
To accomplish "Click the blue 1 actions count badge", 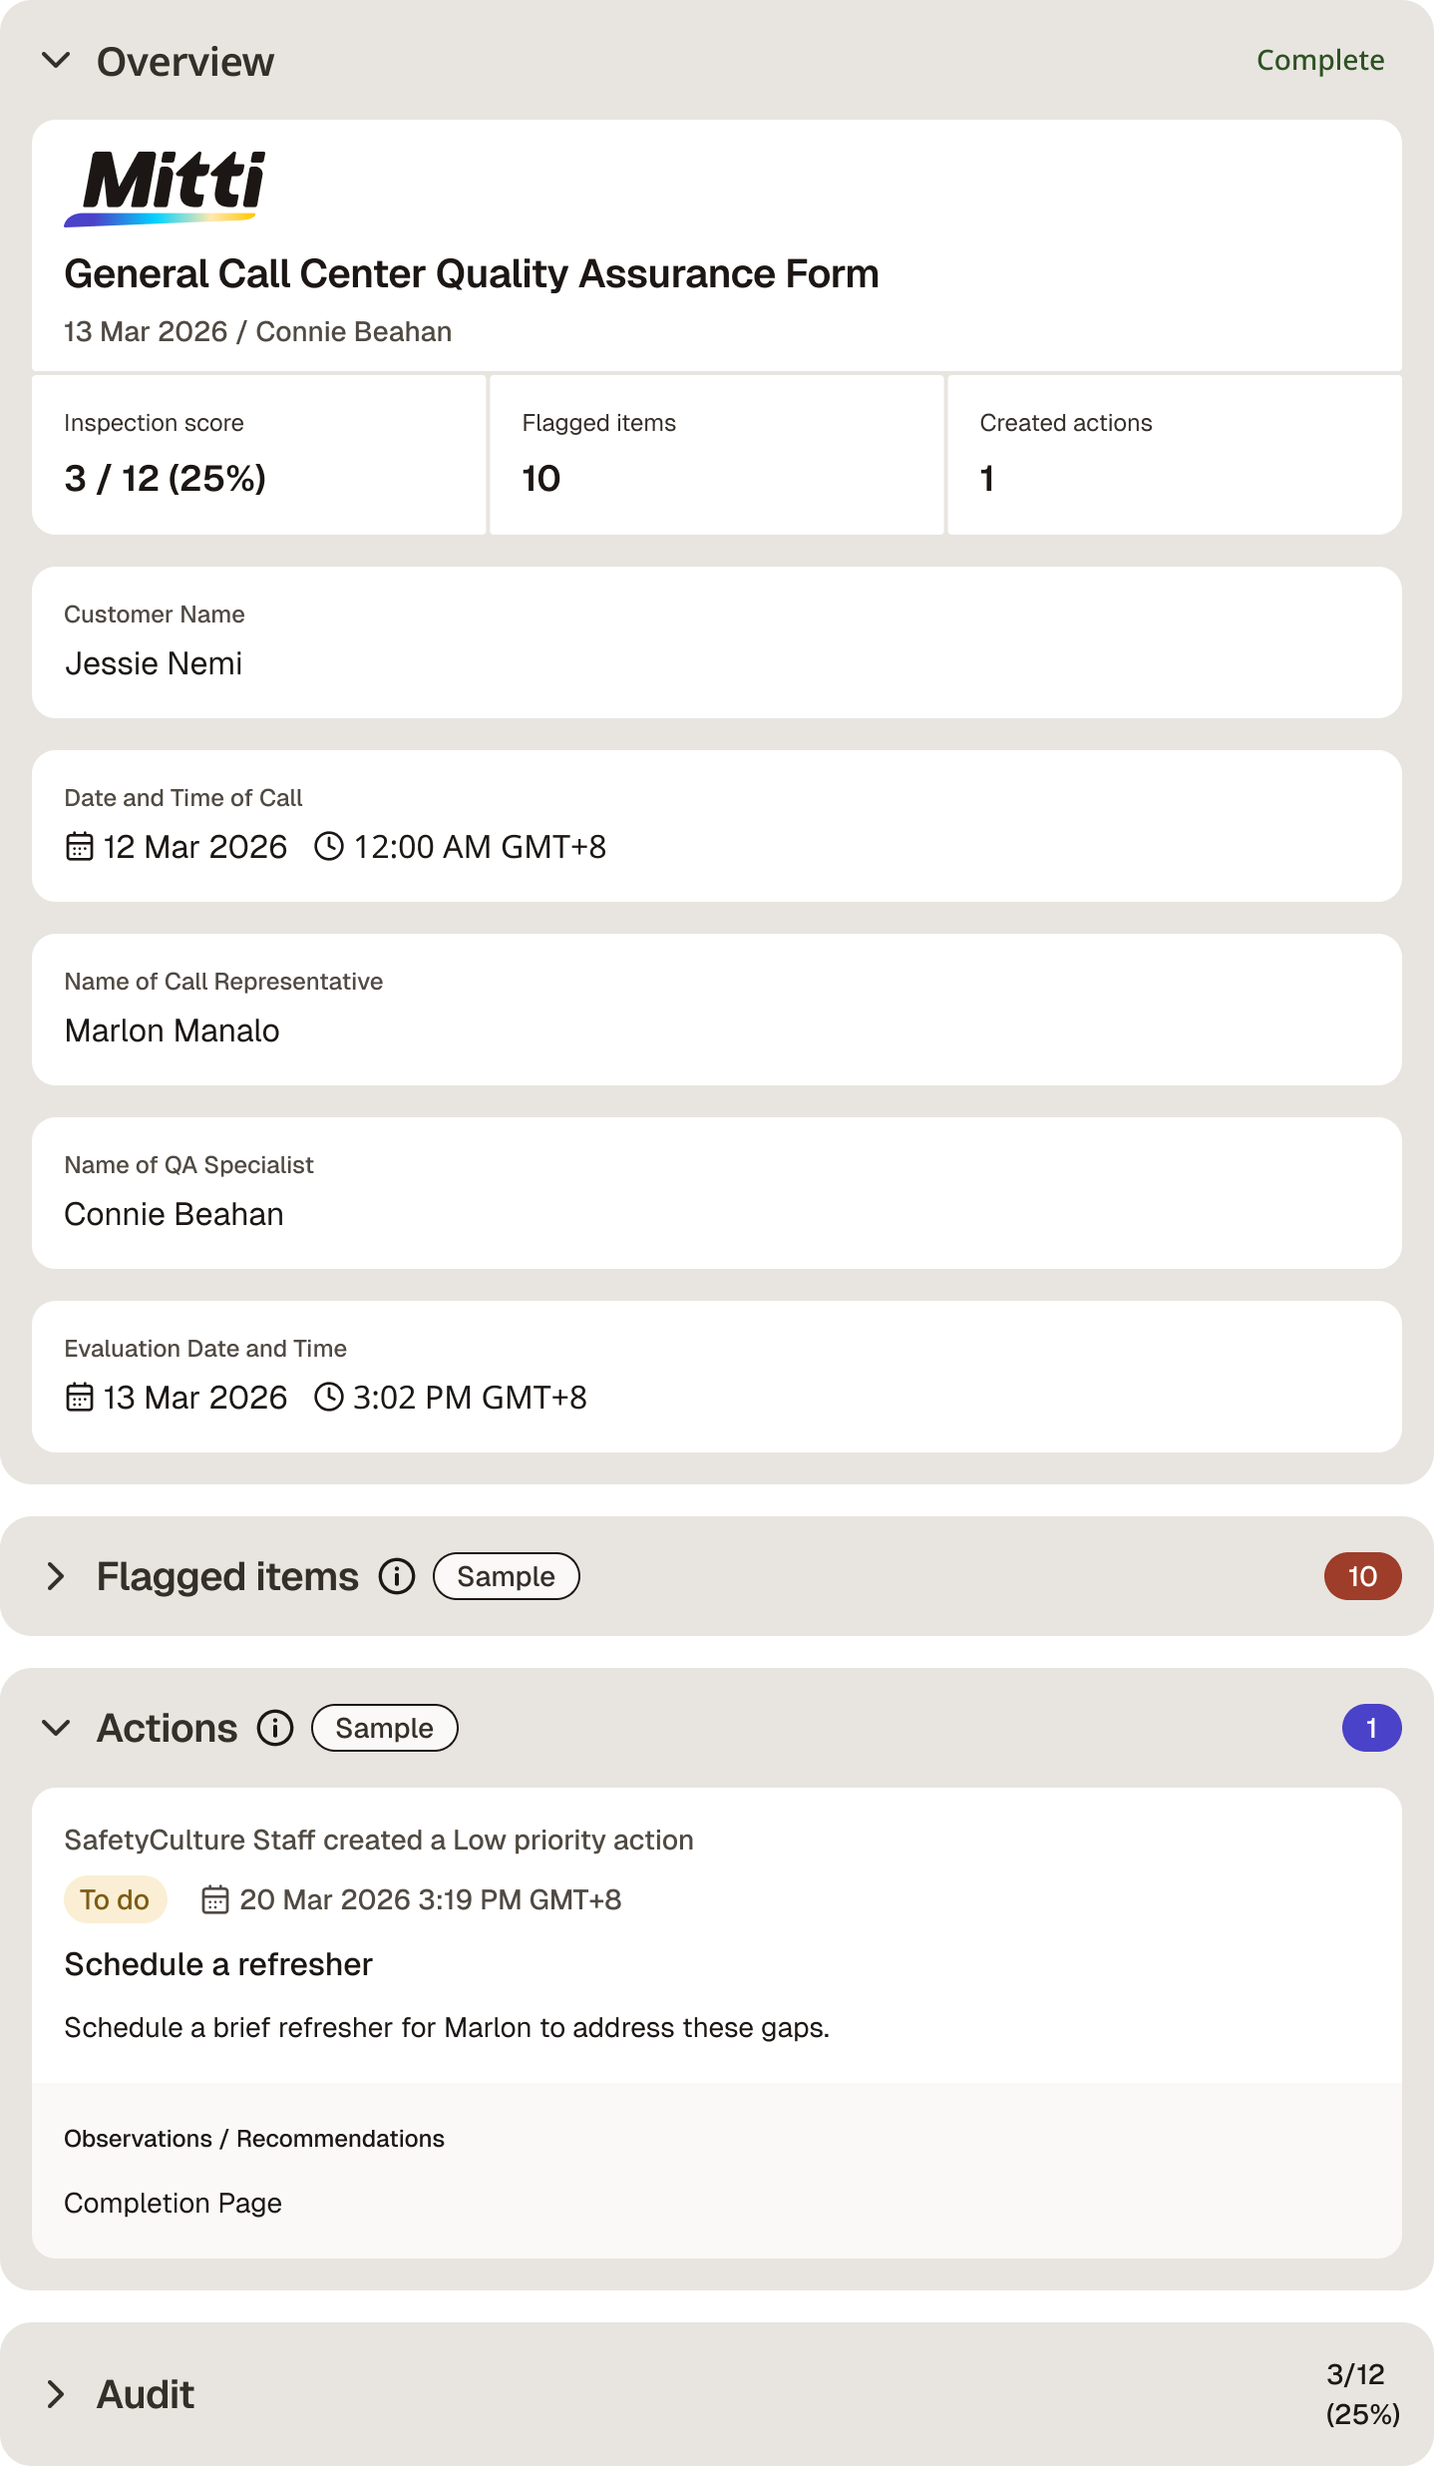I will [1371, 1728].
